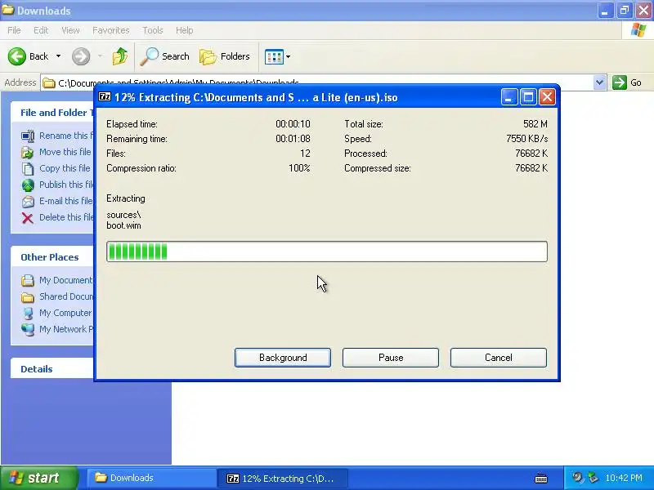This screenshot has width=654, height=490.
Task: Click the Go button beside address bar
Action: [627, 82]
